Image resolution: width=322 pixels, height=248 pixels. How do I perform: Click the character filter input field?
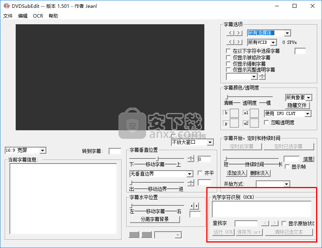pos(300,51)
